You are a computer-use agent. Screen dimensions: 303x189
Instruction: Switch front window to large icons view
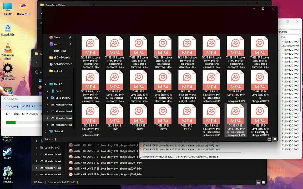tap(275, 139)
